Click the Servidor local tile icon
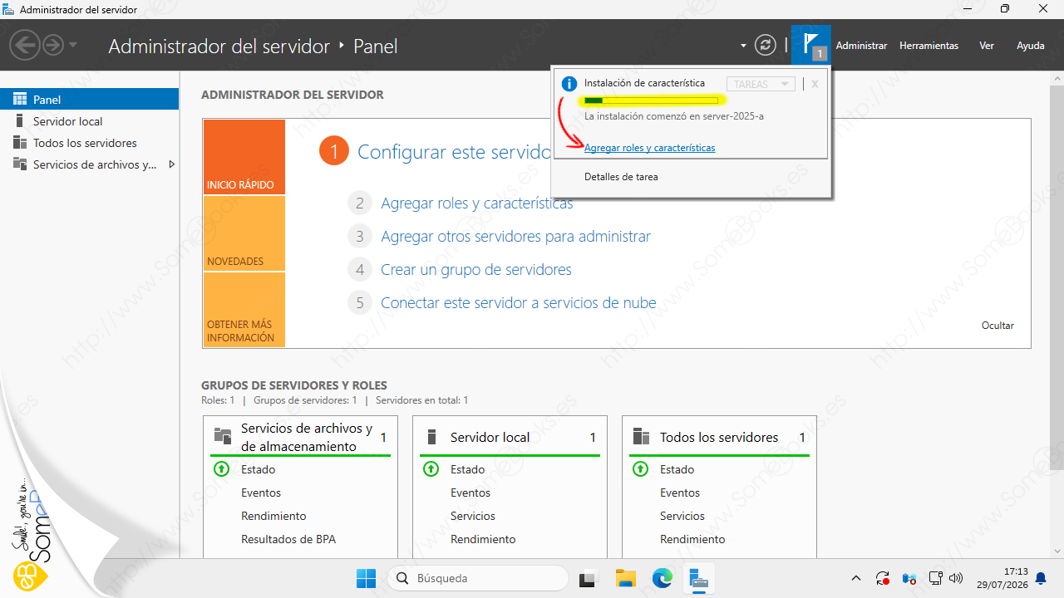Screen dimensions: 1064x598 431,437
